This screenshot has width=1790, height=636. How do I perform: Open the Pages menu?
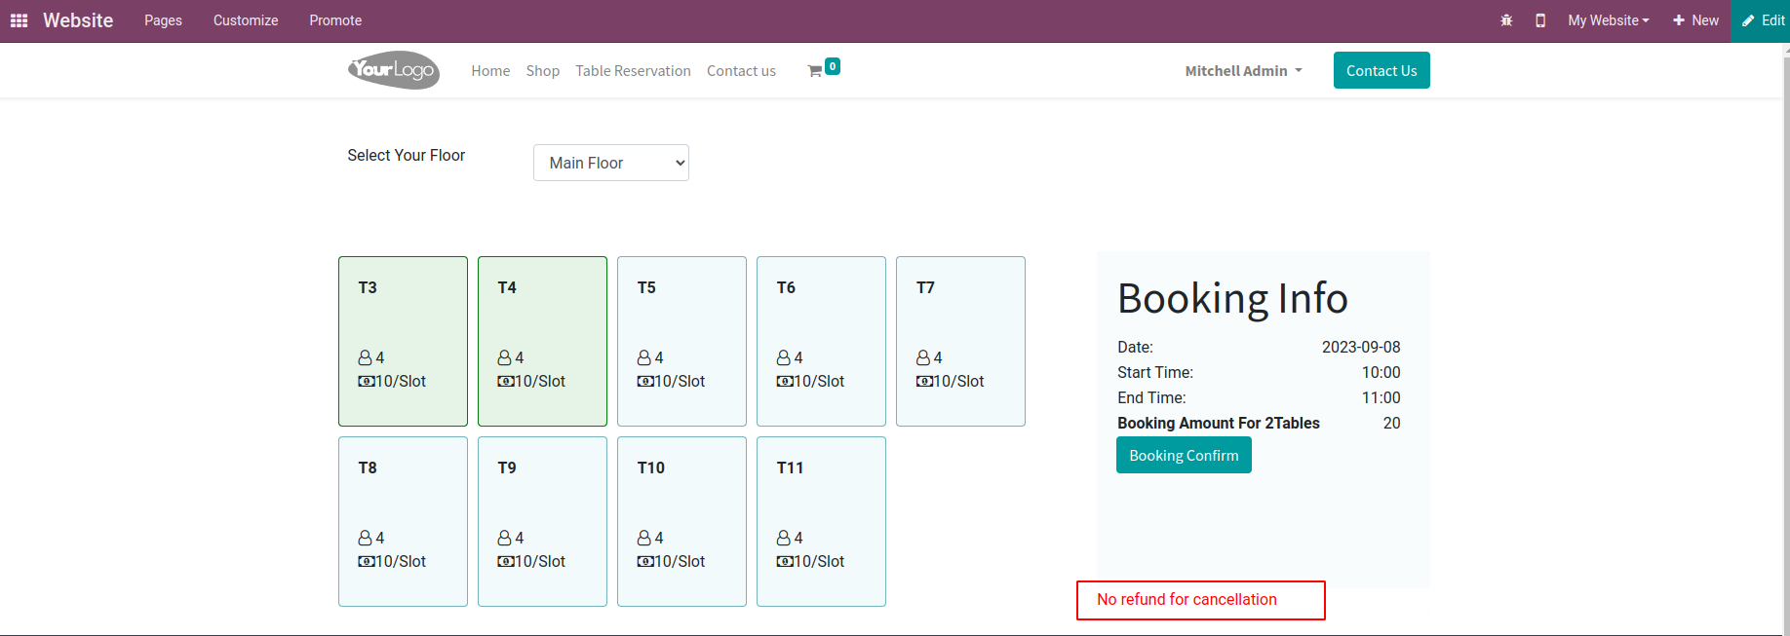163,20
